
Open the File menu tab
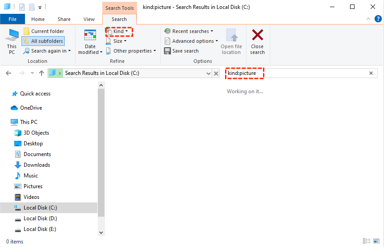click(x=13, y=19)
